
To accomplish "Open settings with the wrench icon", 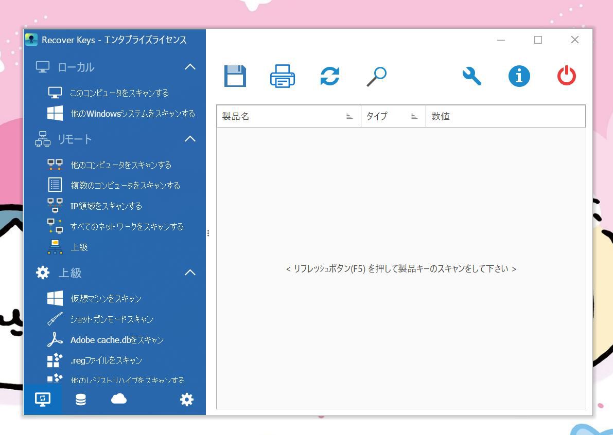I will point(471,76).
